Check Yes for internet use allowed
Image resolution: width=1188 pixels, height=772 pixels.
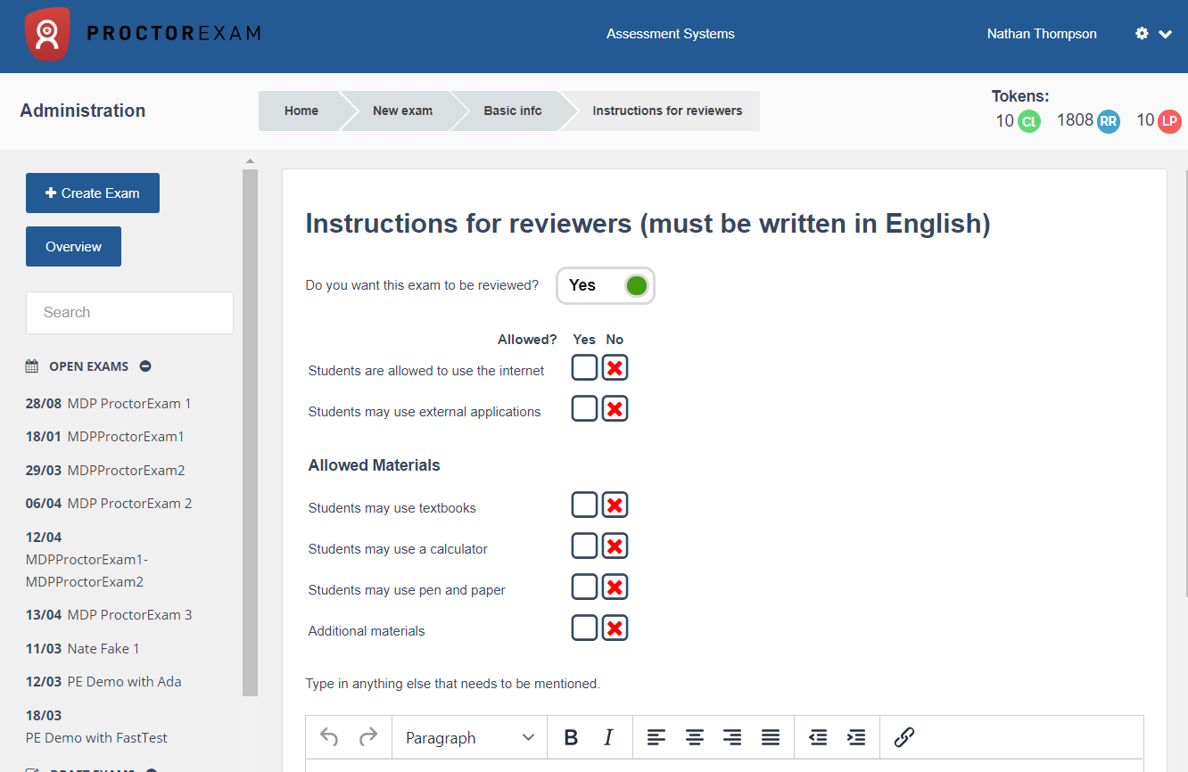(585, 367)
